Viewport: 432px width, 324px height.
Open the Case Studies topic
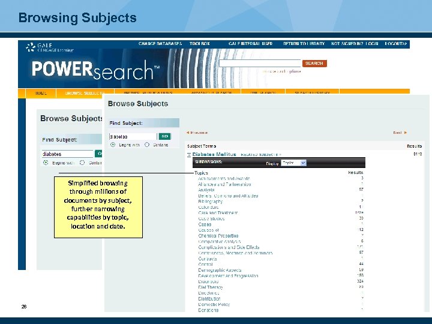(x=211, y=219)
